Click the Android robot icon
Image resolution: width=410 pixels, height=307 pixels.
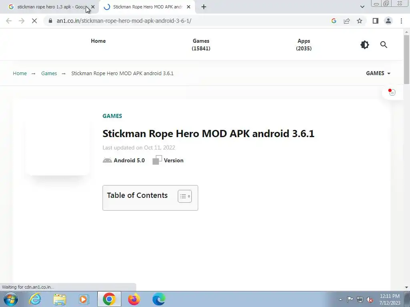click(107, 160)
